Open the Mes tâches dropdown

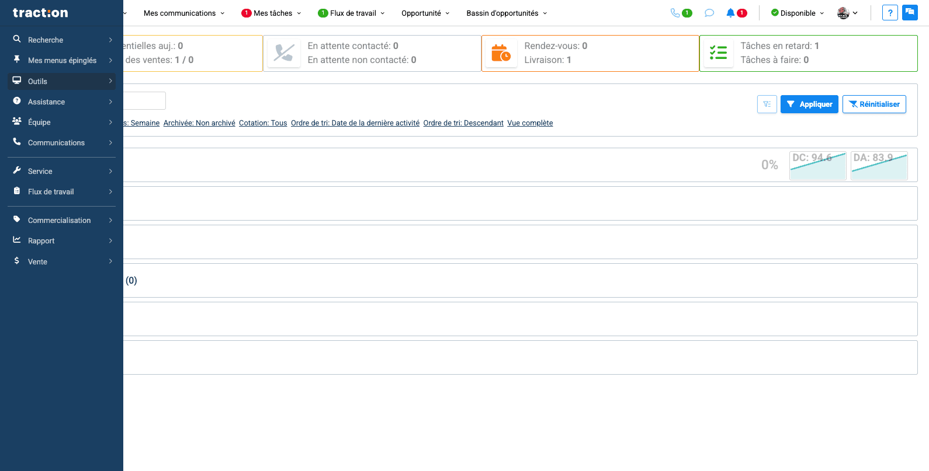pos(272,13)
